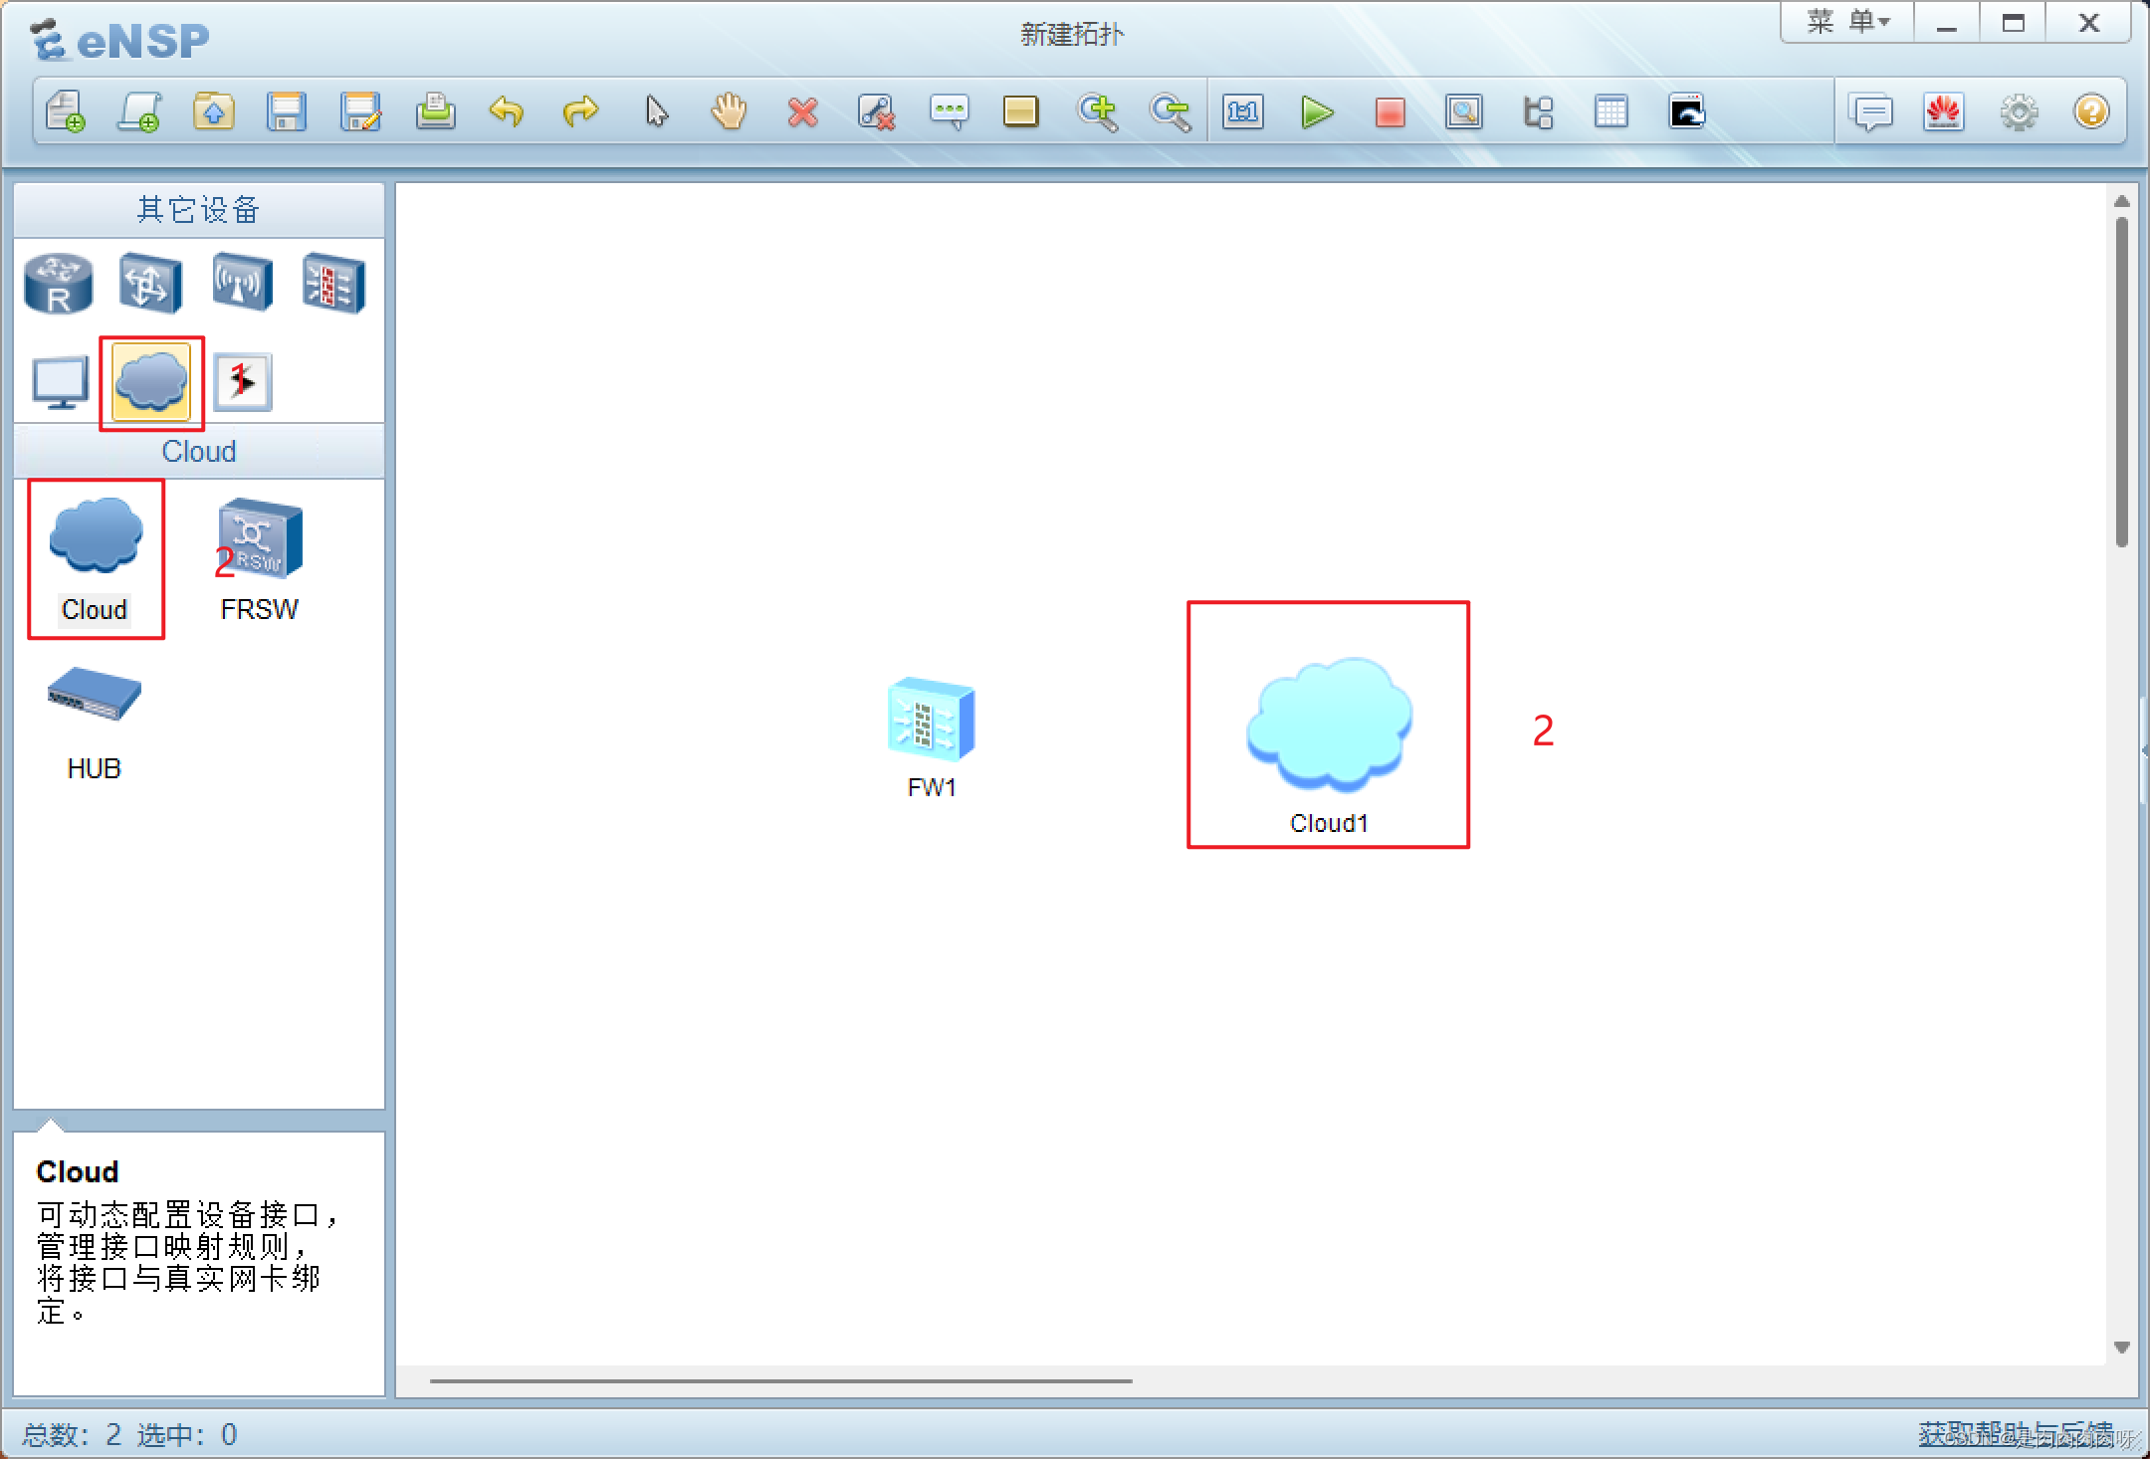This screenshot has width=2150, height=1459.
Task: Click the new topology icon
Action: click(66, 111)
